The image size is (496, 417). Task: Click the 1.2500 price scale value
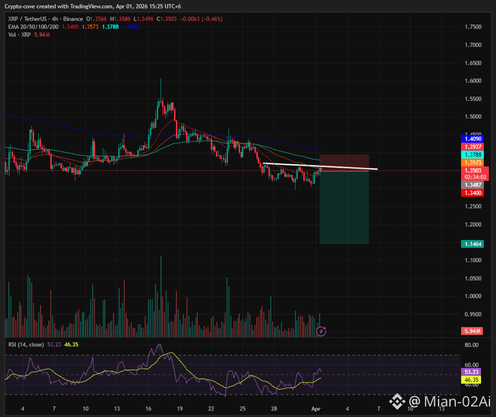(473, 206)
